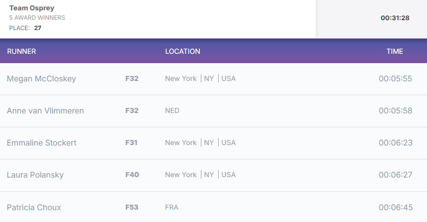Sort by the RUNNER column header
This screenshot has height=222, width=427.
tap(21, 51)
